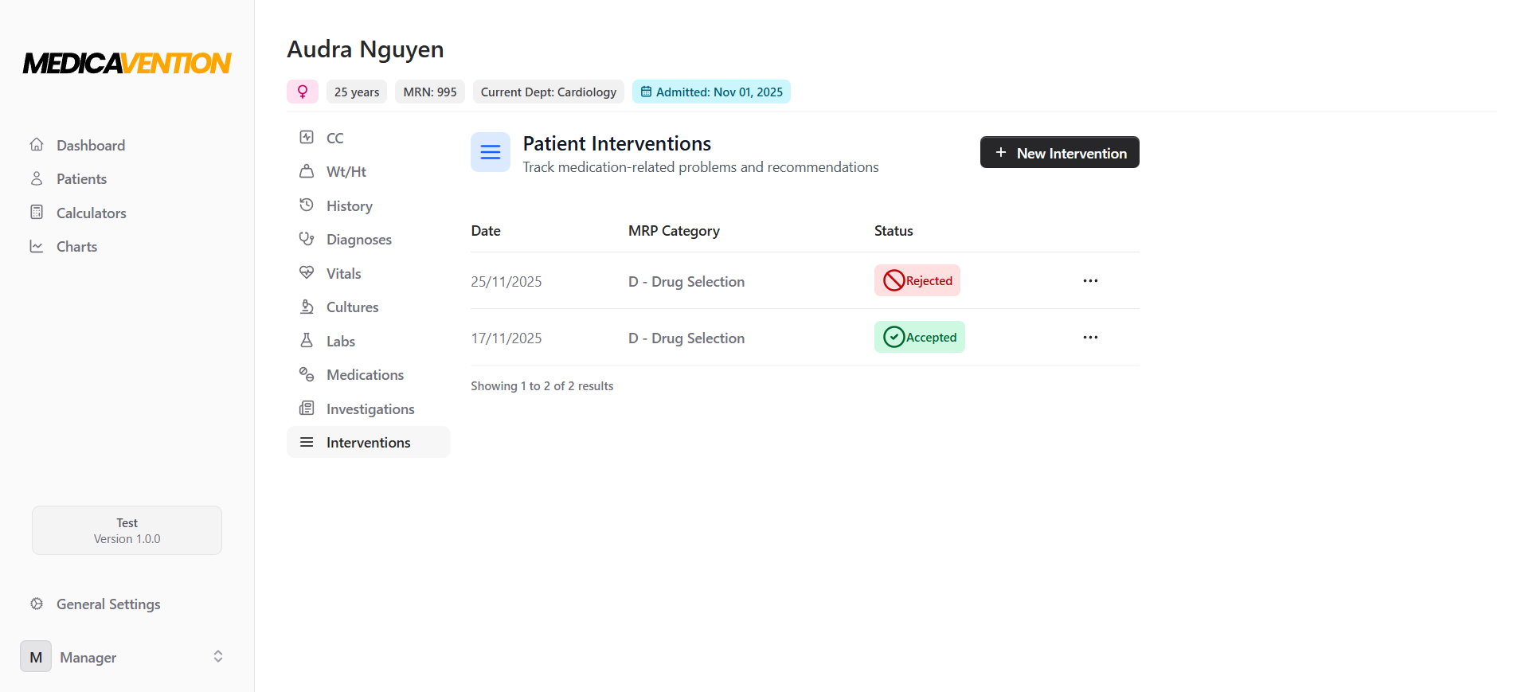Open actions menu for the Rejected intervention

[1090, 280]
